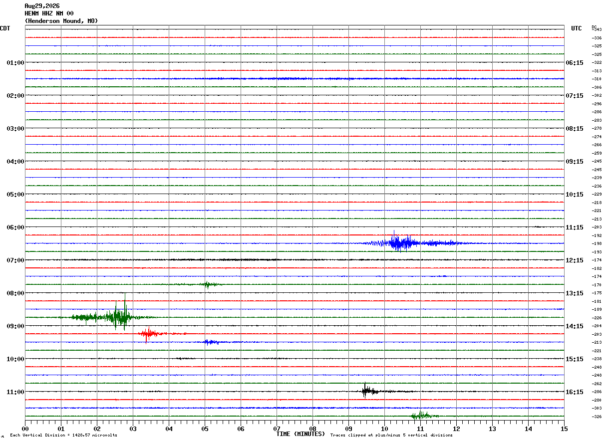Viewport: 604px width, 442px height.
Task: Click the -343 DC offset value
Action: pos(597,30)
